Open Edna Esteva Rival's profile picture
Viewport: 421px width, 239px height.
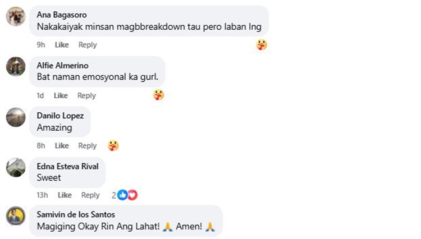pyautogui.click(x=16, y=167)
